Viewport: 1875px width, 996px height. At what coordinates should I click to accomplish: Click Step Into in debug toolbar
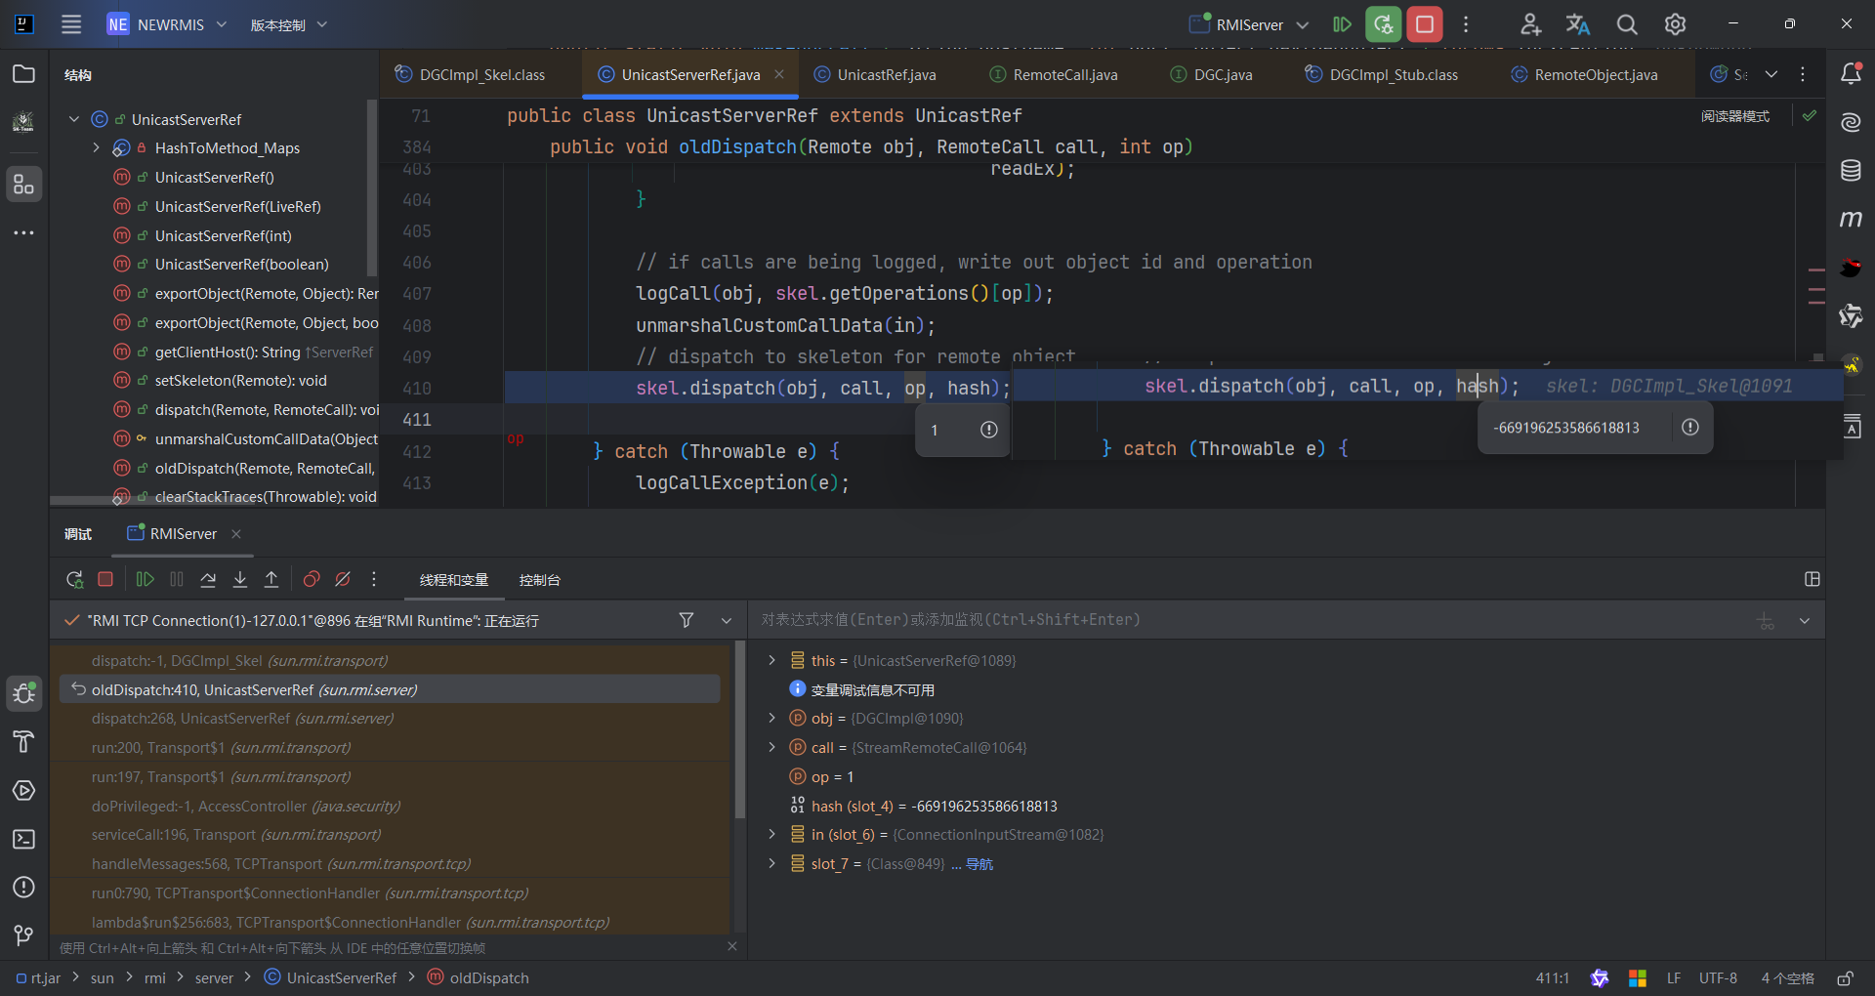tap(240, 579)
